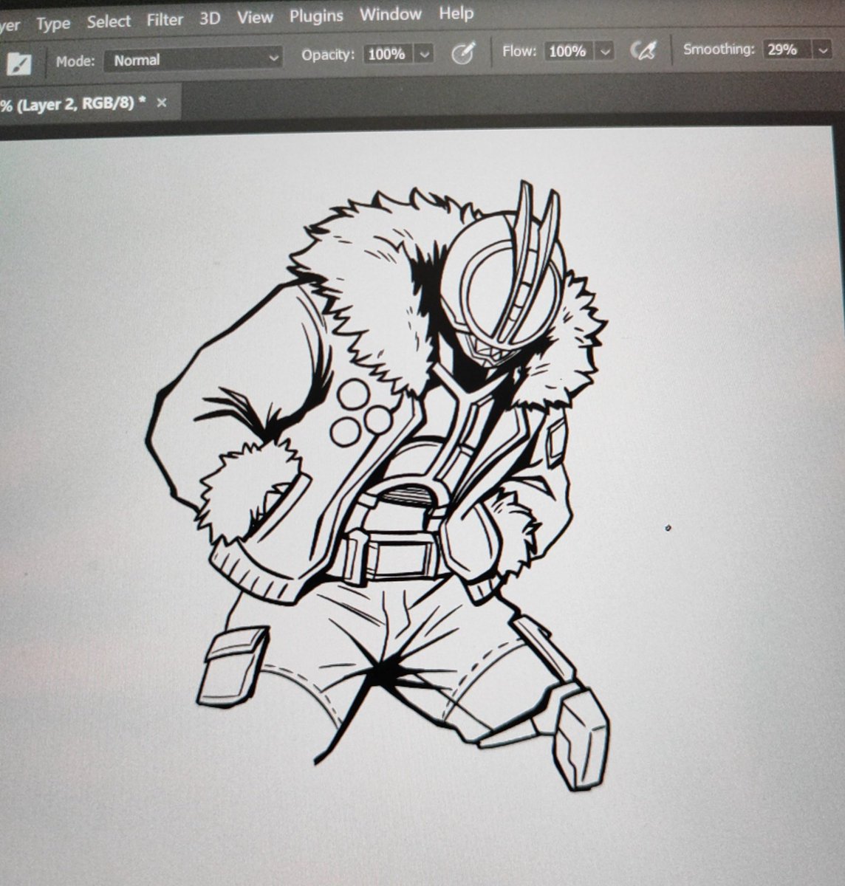Open the Type menu

coord(53,24)
